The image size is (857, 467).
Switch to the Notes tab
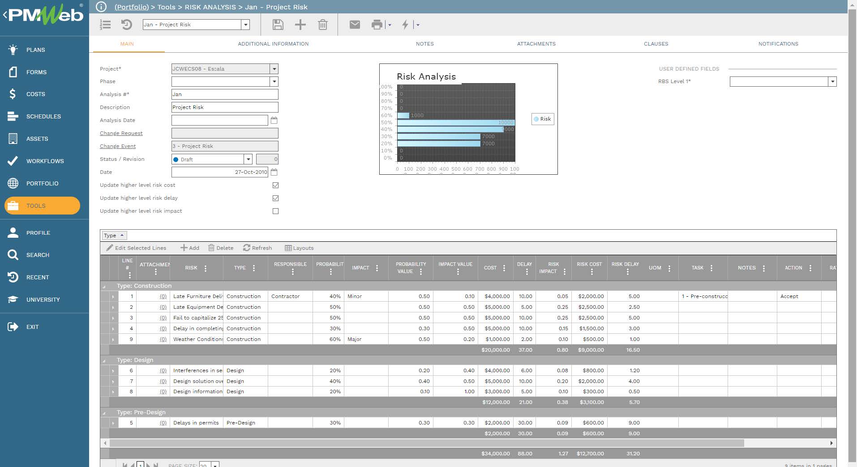point(424,44)
